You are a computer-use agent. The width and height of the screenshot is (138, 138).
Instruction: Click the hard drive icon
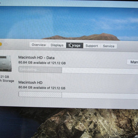click(x=6, y=64)
